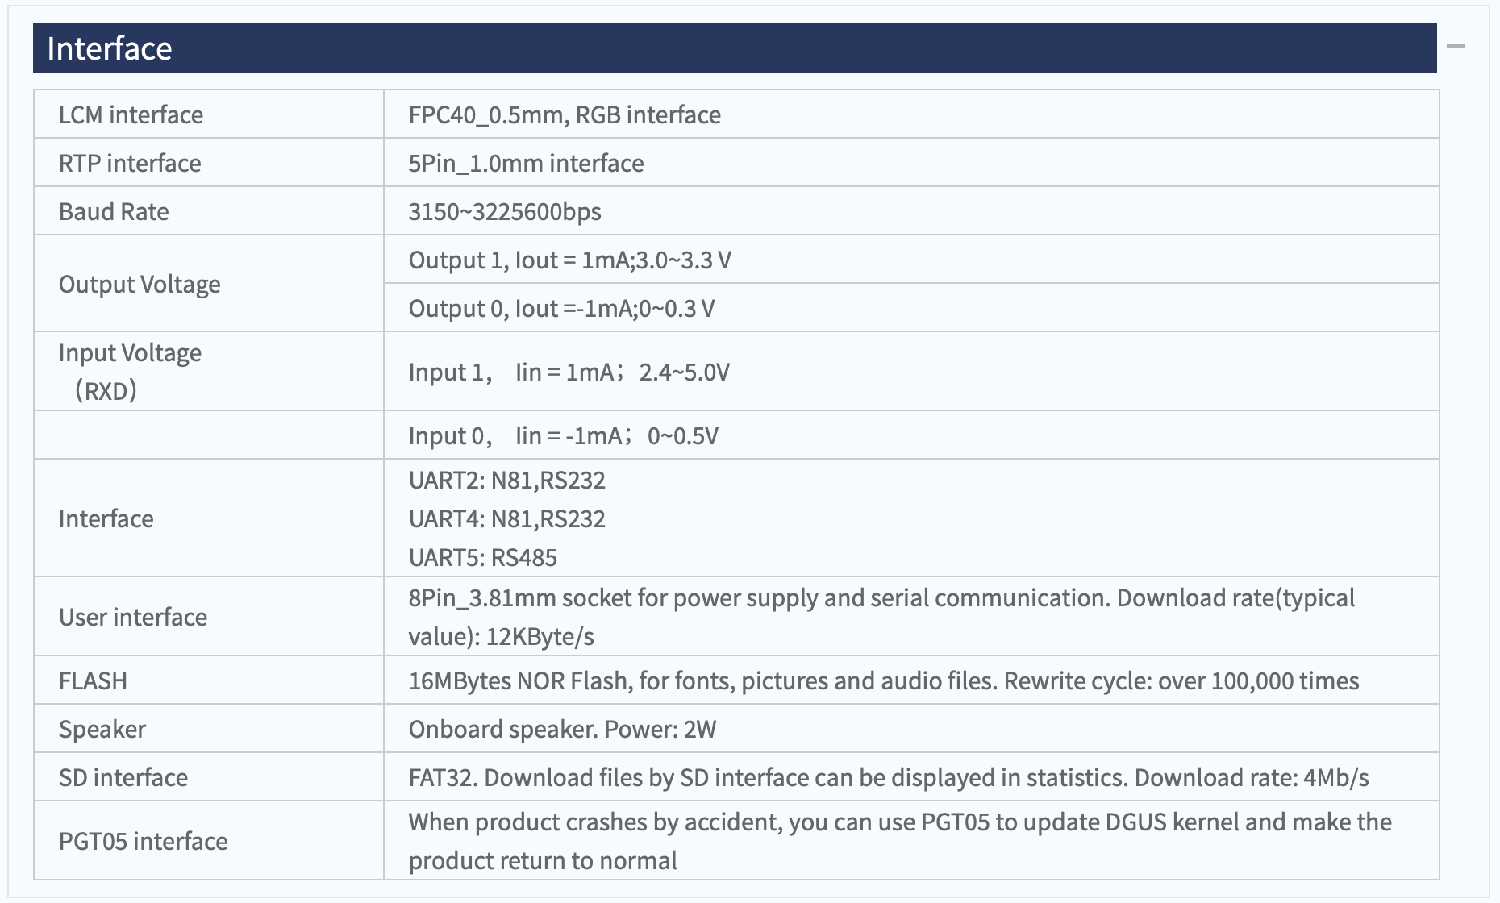Screen dimensions: 1500x903
Task: Select '5Pin_1.0mm interface' value
Action: coord(526,164)
